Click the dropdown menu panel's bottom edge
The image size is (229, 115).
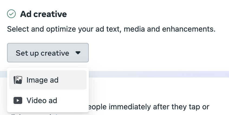pyautogui.click(x=48, y=112)
